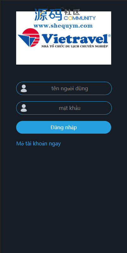The height and width of the screenshot is (253, 127).
Task: Focus the tên người dùng input field
Action: tap(64, 88)
